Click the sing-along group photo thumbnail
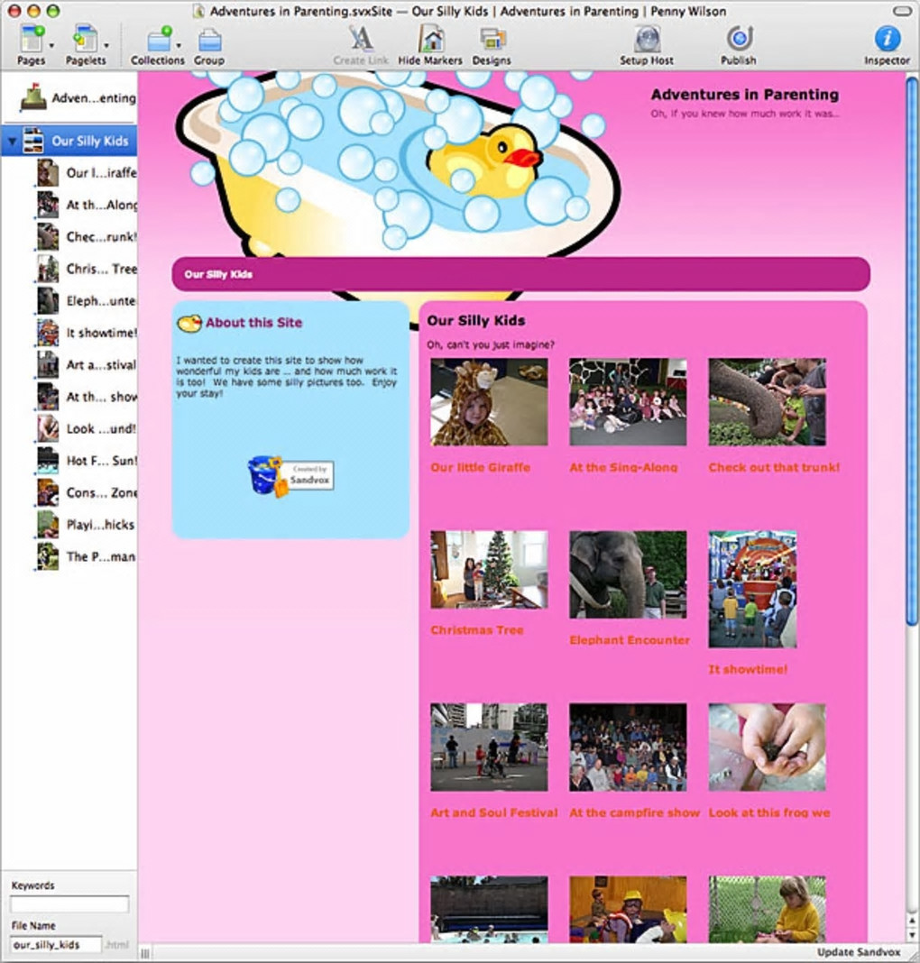The image size is (920, 963). tap(628, 401)
